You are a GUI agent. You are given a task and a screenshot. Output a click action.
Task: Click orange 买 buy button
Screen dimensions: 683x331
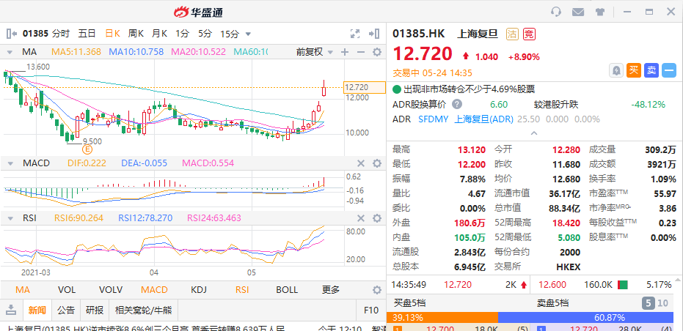coord(634,70)
